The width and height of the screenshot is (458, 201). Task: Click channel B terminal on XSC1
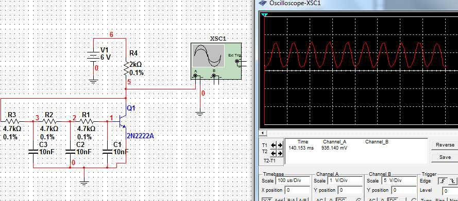(x=214, y=76)
